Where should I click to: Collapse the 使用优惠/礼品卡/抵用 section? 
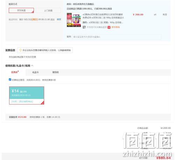coord(32,66)
